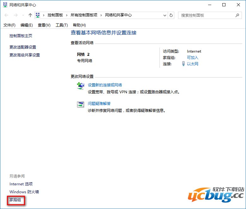Open the 文件(F) menu
Viewport: 246px width, 209px height.
click(x=9, y=25)
